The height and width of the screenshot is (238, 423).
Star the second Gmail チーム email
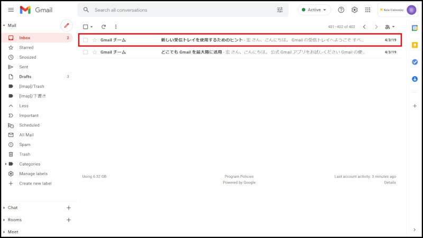(x=95, y=52)
